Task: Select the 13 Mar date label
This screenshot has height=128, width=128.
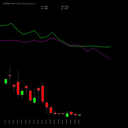Action: coord(79,122)
